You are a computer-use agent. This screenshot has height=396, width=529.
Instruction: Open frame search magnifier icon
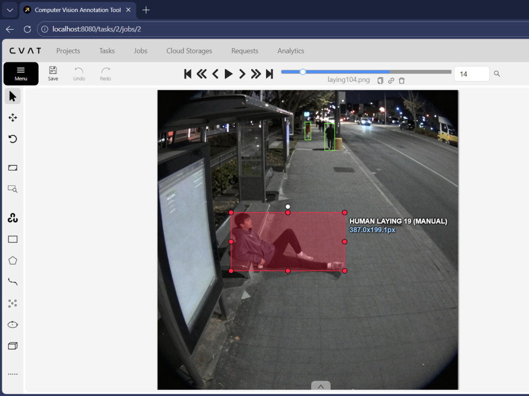[497, 74]
